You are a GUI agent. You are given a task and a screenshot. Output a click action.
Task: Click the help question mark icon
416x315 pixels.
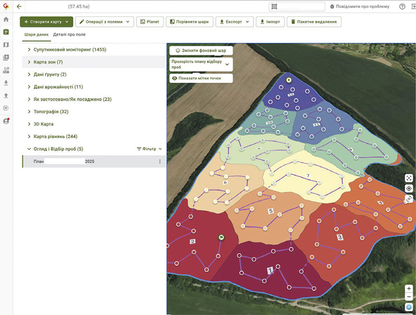click(402, 7)
